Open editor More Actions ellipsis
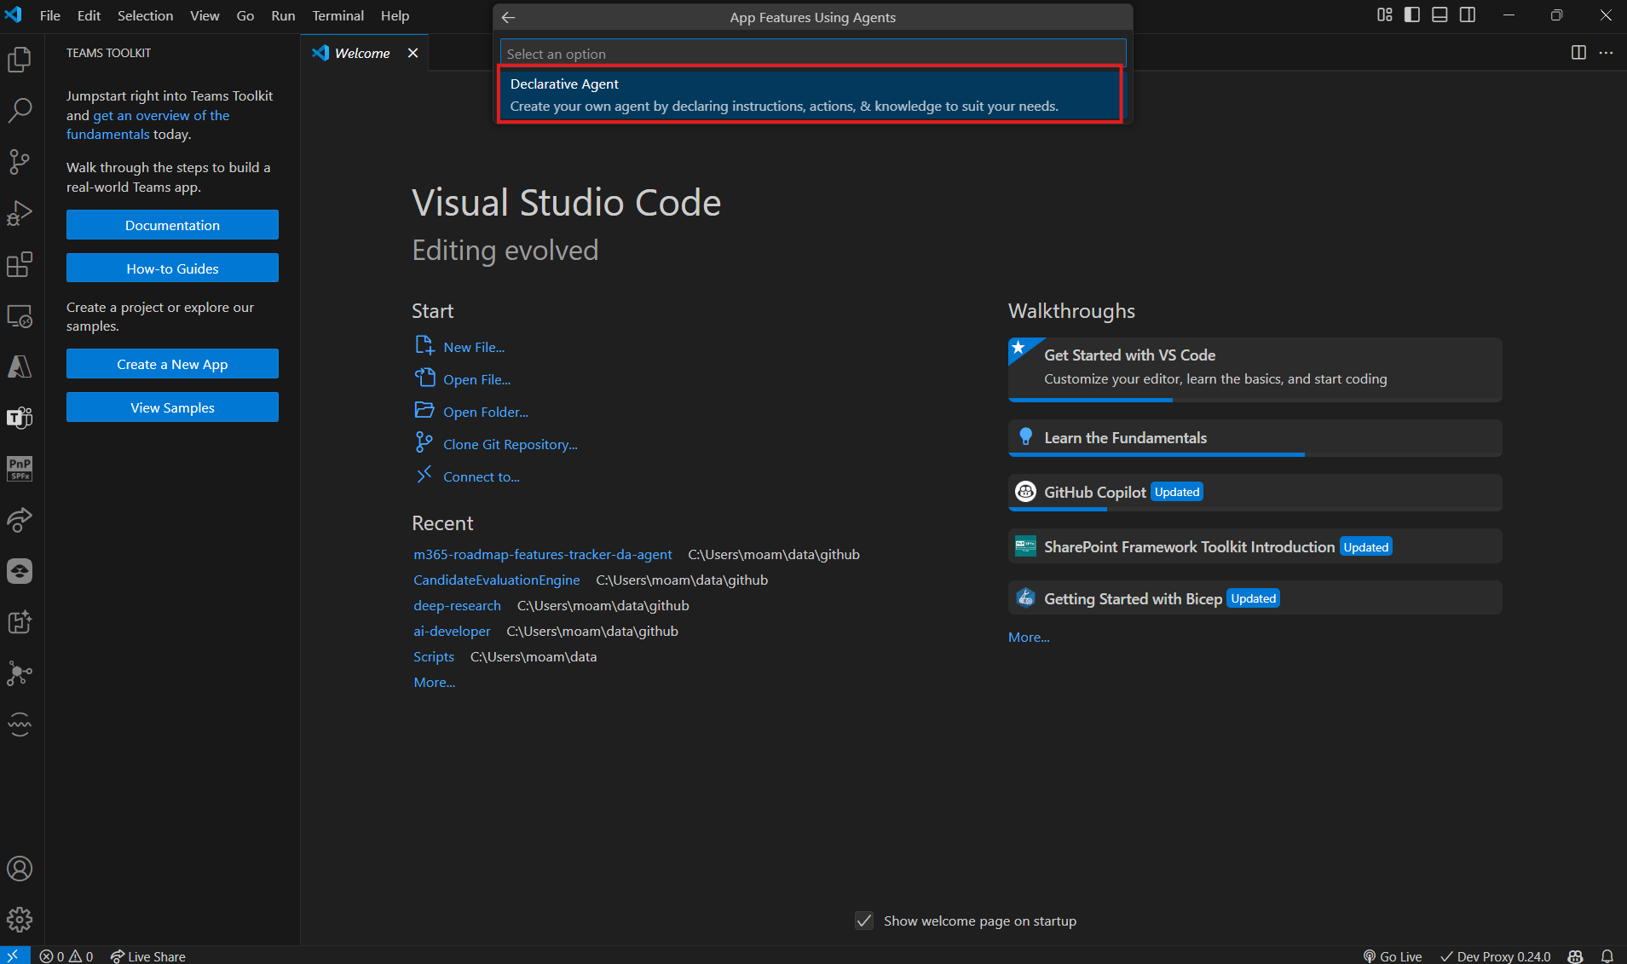 click(x=1606, y=53)
